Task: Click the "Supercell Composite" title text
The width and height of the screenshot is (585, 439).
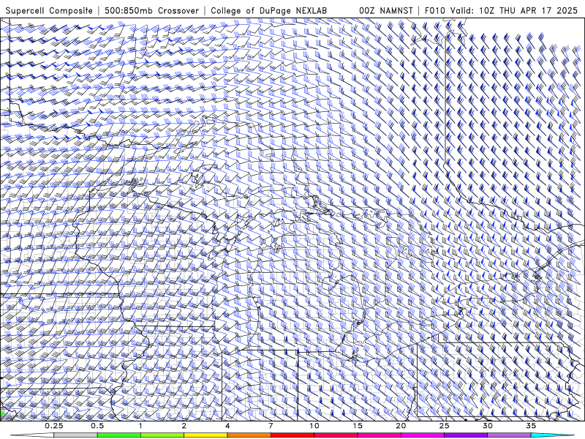Action: click(49, 10)
